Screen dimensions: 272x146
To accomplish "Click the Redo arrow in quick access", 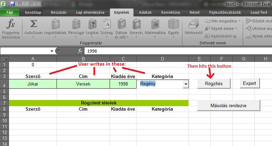I will pos(31,4).
